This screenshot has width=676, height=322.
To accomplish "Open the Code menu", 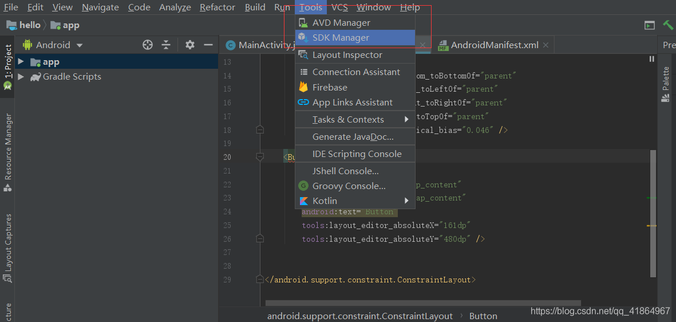I will pyautogui.click(x=139, y=7).
